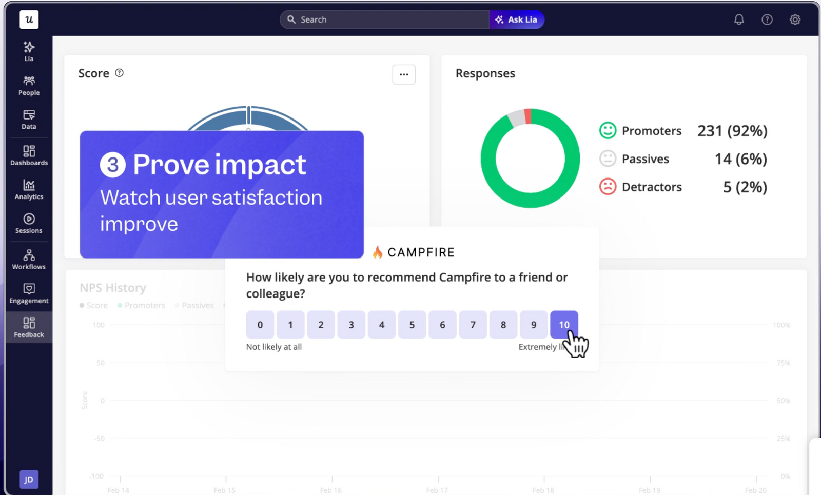Select rating 4 in the survey

tap(382, 325)
